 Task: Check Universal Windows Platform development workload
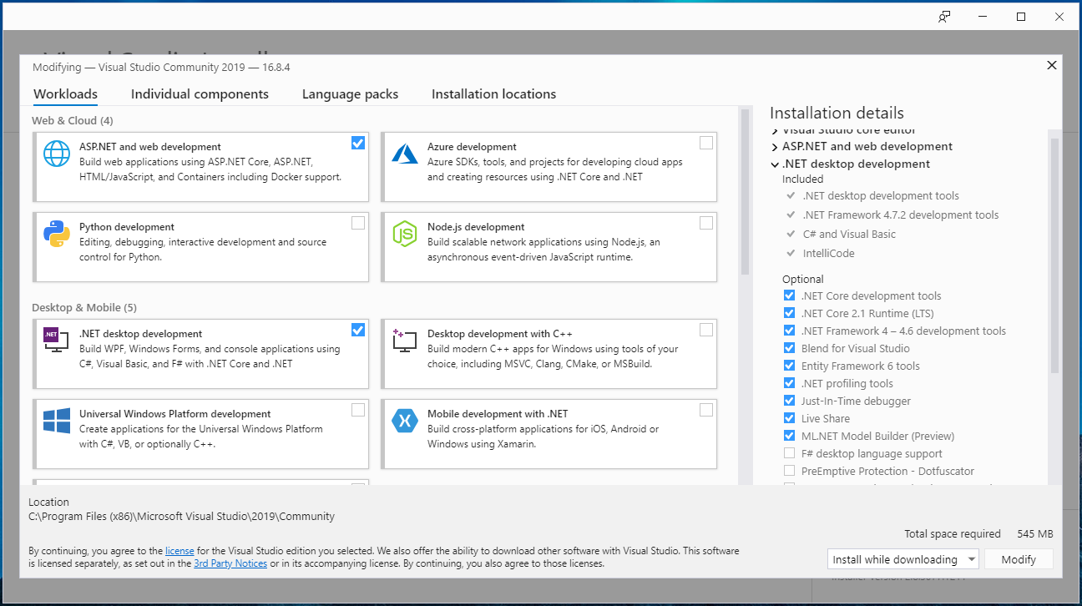358,410
